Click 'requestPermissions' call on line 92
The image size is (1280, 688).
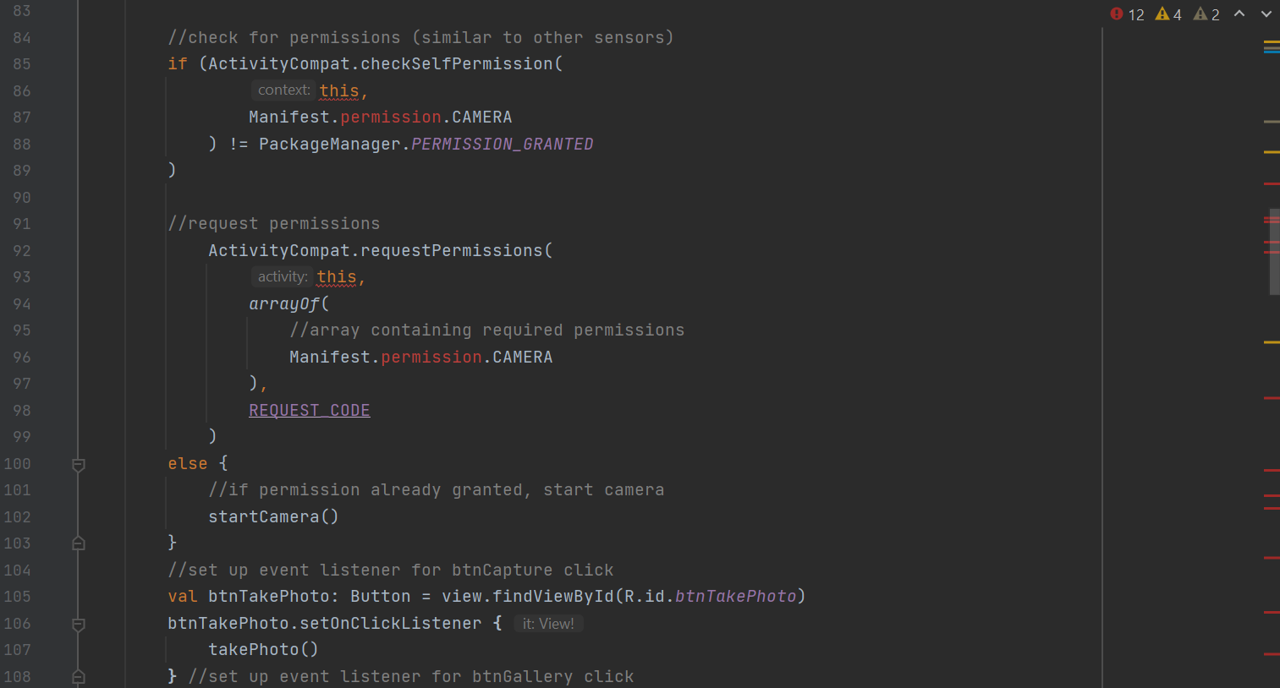pyautogui.click(x=452, y=251)
